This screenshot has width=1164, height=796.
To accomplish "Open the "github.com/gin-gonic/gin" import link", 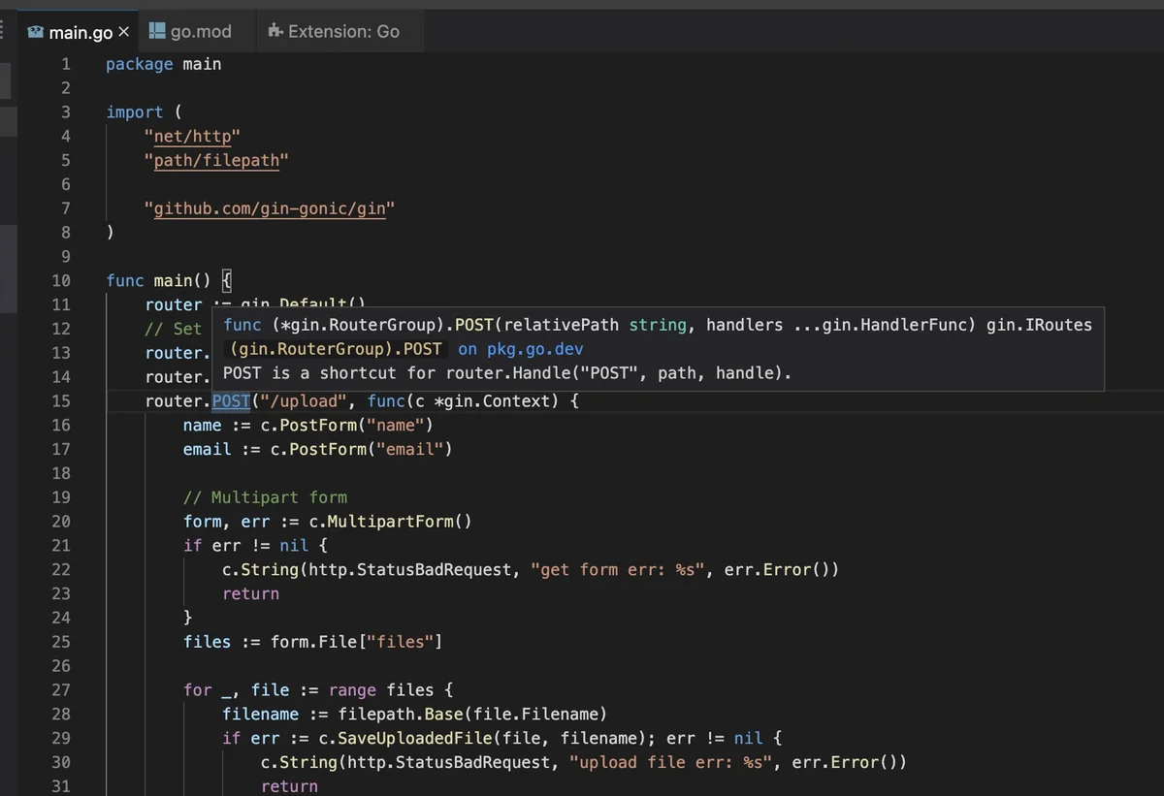I will 270,208.
